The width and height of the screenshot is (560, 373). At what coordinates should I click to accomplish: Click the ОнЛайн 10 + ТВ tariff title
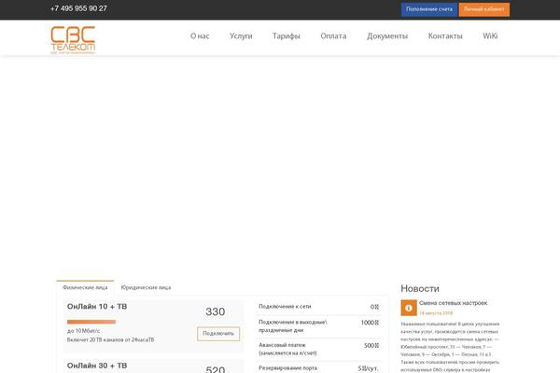pyautogui.click(x=97, y=307)
